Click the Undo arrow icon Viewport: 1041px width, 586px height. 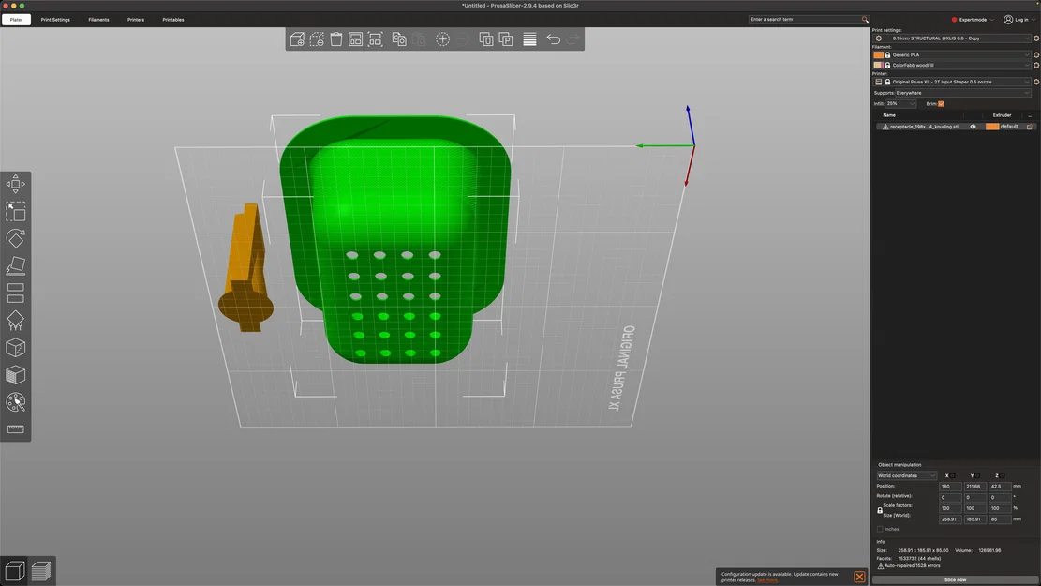(x=553, y=39)
